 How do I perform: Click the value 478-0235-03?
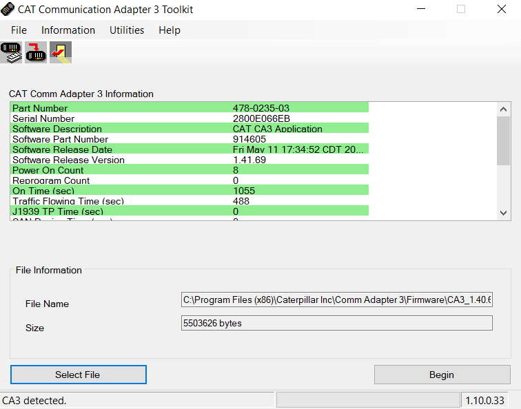tap(260, 108)
